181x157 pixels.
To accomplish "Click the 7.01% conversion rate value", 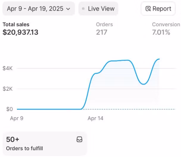I will pyautogui.click(x=161, y=32).
